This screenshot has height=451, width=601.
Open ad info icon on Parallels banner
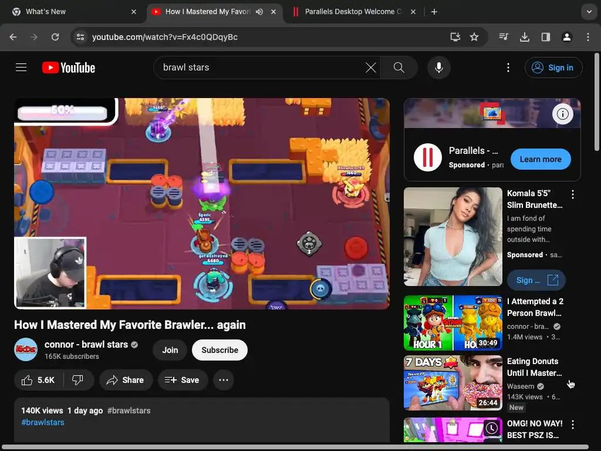pyautogui.click(x=562, y=114)
